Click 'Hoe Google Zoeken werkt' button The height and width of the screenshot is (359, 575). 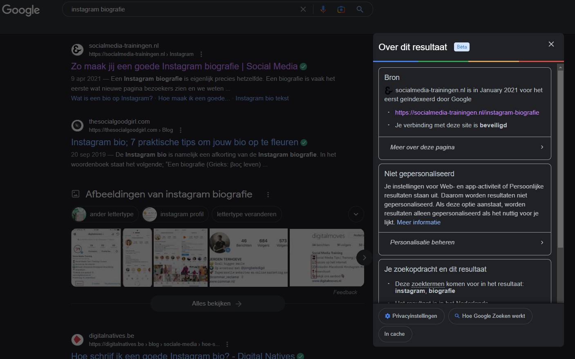(490, 316)
